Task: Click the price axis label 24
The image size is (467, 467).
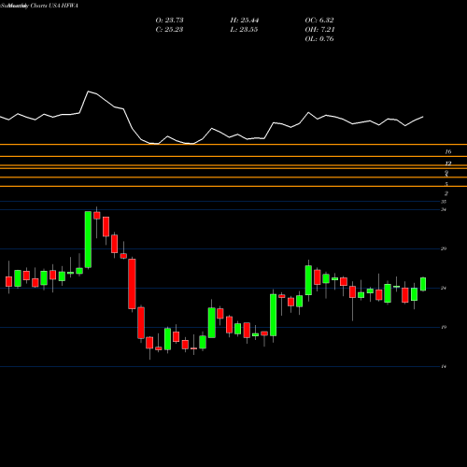Action: pos(444,288)
